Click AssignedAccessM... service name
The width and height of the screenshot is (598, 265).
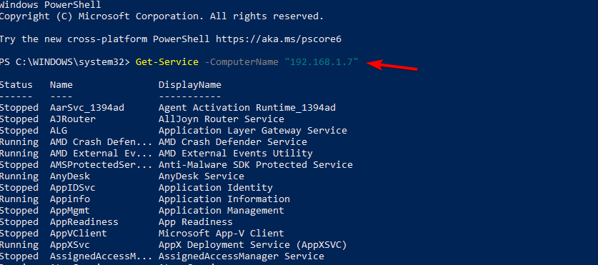coord(101,256)
